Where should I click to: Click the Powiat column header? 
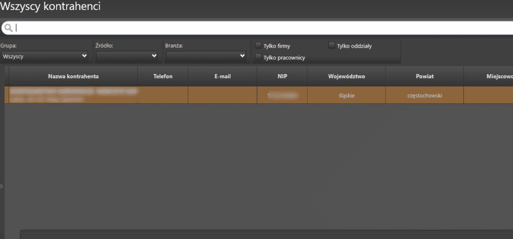424,77
